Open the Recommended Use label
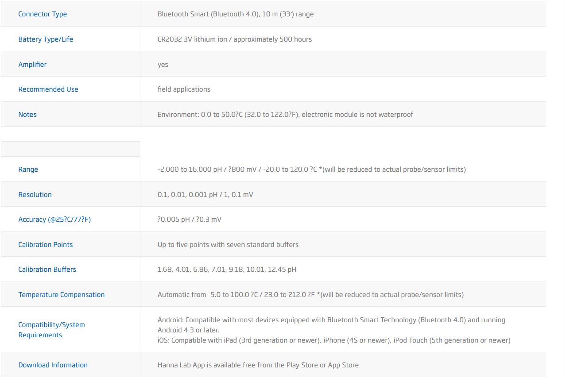The width and height of the screenshot is (566, 378). point(48,89)
